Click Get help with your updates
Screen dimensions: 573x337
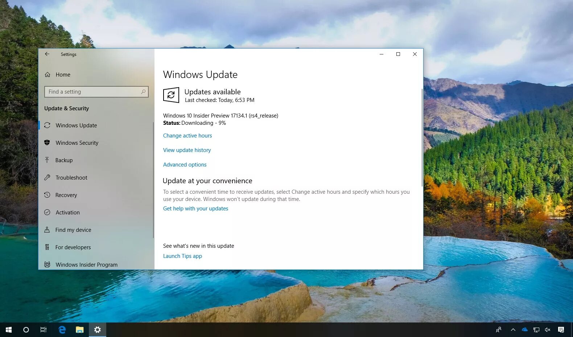[195, 208]
